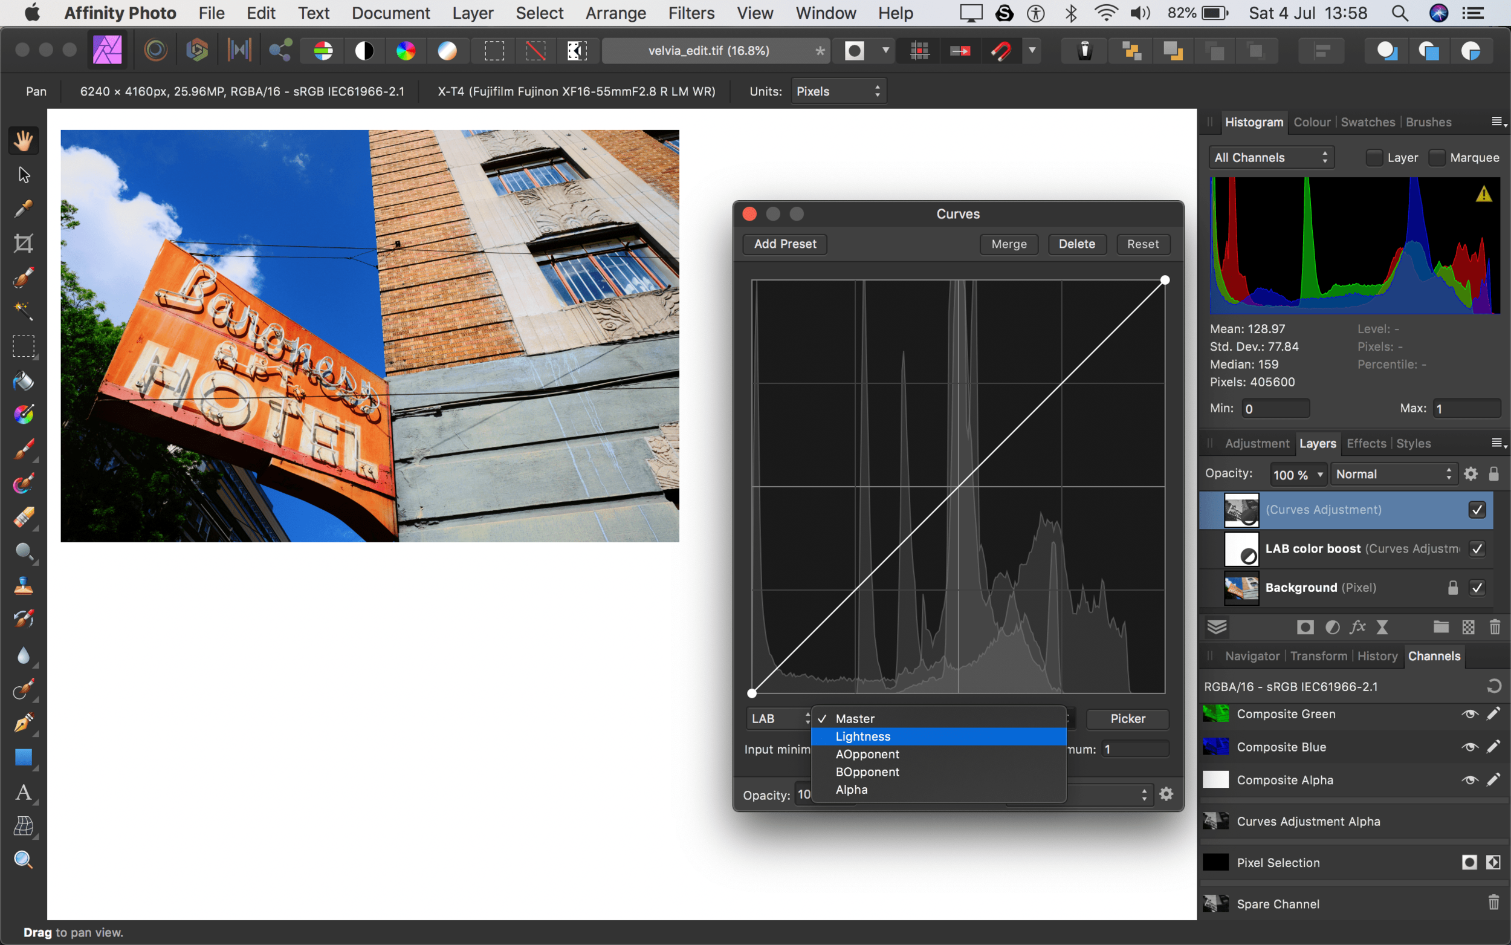Disable the LAB color boost adjustment
Screen dimensions: 1511x945
click(x=1477, y=549)
